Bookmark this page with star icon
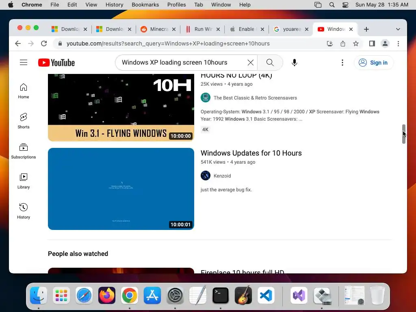Image resolution: width=416 pixels, height=312 pixels. (356, 43)
